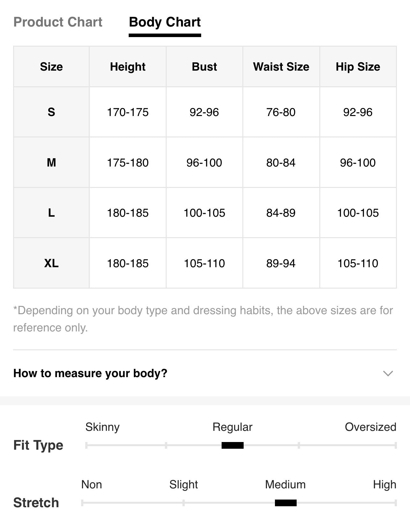Click the 170-175 height cell for S
Image resolution: width=410 pixels, height=520 pixels.
128,112
